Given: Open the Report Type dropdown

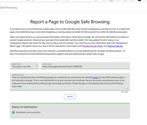Looking at the screenshot, I should (24, 66).
